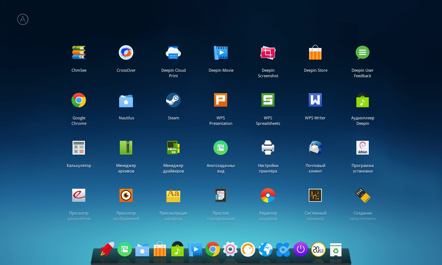Open Deepin Movie from the dock

(195, 249)
